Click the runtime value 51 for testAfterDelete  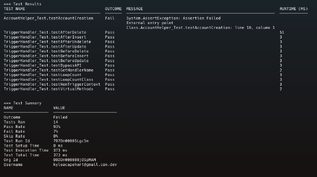[x=282, y=32]
